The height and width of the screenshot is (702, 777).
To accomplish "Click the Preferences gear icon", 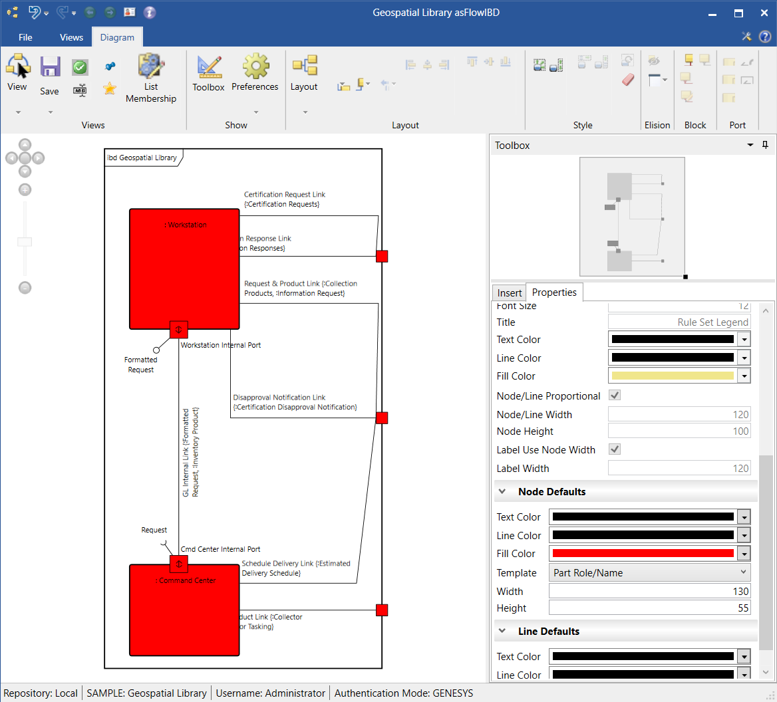I will click(x=255, y=66).
